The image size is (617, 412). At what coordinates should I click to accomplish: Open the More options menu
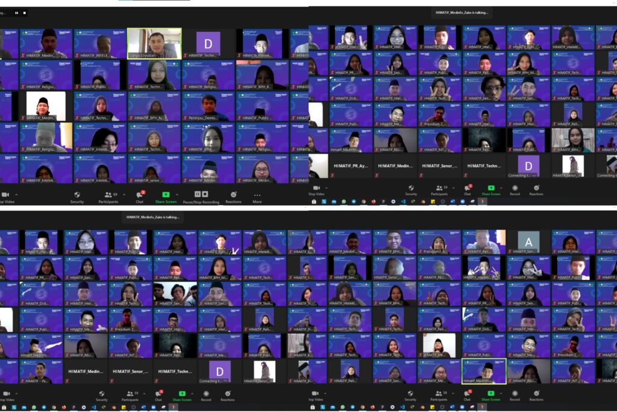point(257,197)
